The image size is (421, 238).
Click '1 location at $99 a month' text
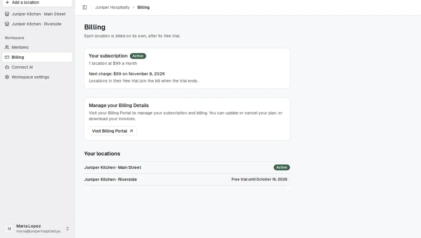(x=113, y=63)
